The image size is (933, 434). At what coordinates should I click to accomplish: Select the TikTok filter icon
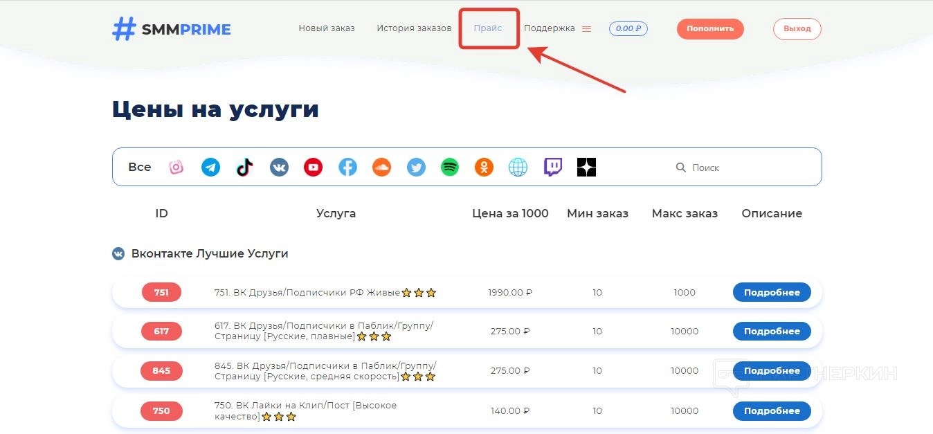pyautogui.click(x=245, y=168)
